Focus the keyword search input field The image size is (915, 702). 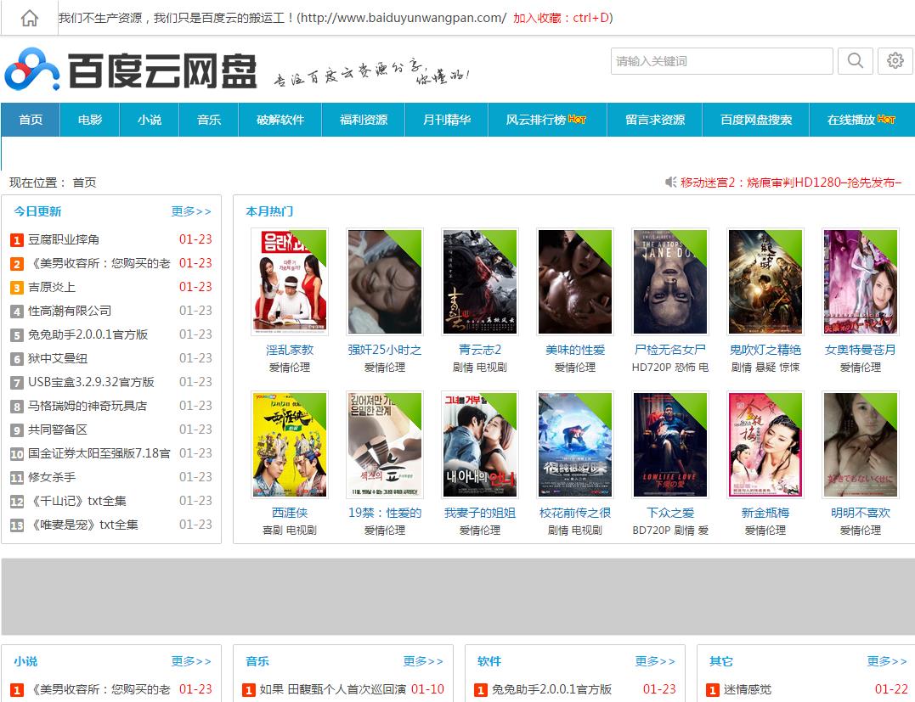pos(722,60)
